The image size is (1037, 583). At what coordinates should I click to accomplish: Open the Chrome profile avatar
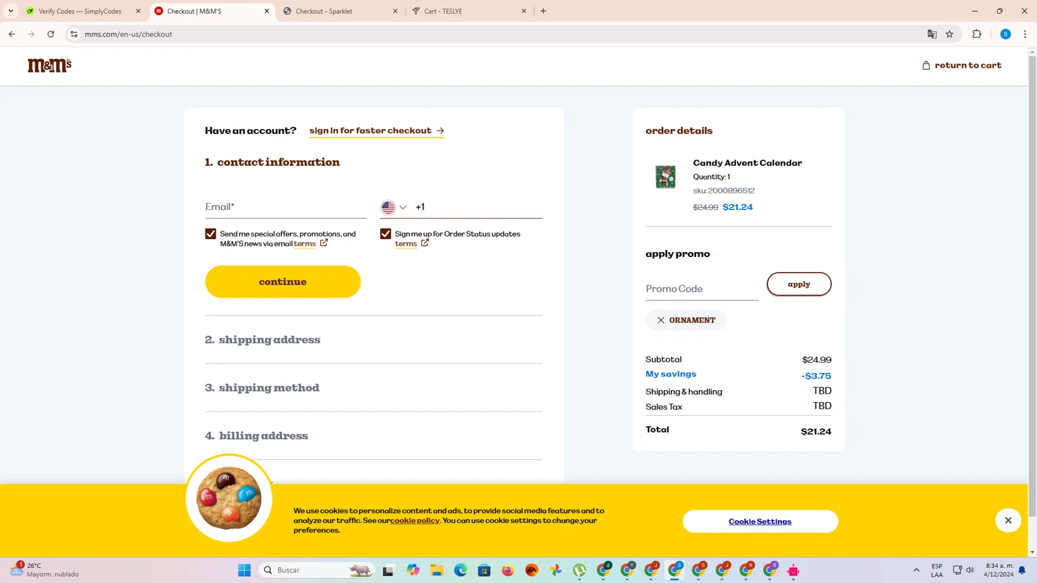(1005, 34)
